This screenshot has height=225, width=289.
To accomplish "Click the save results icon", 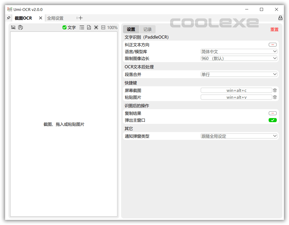I will pos(89,27).
